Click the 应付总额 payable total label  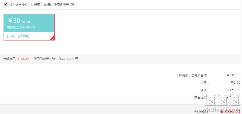201,112
